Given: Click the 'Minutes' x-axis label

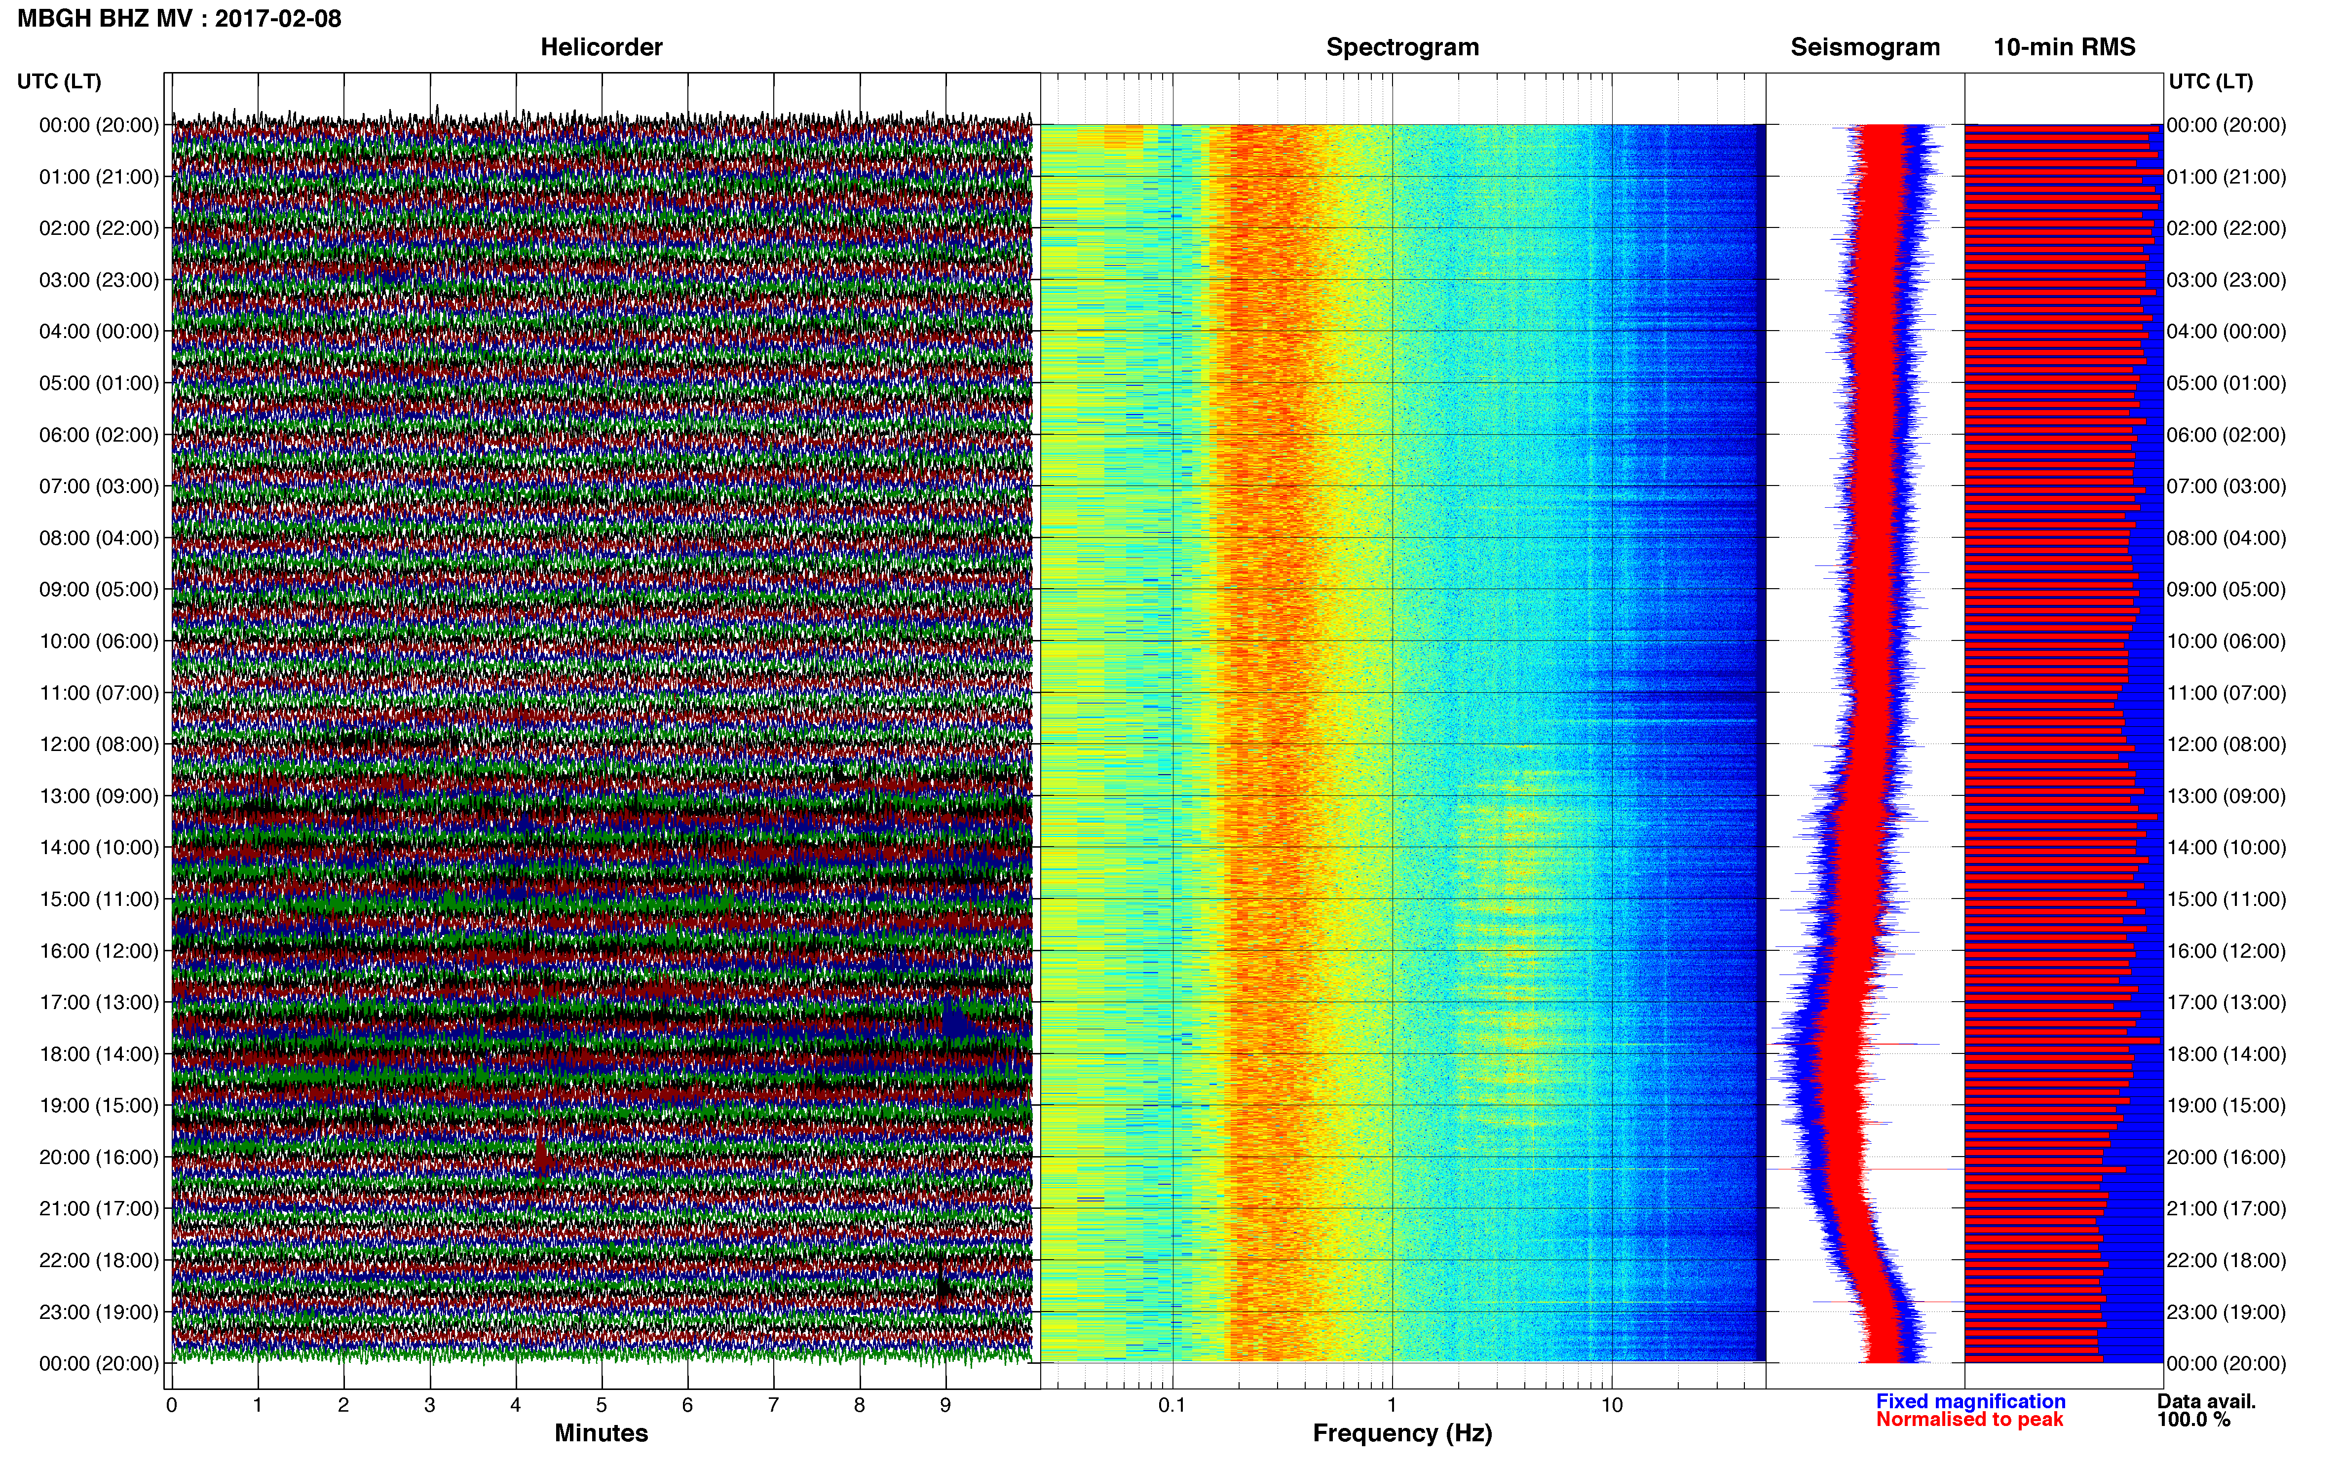Looking at the screenshot, I should [602, 1433].
